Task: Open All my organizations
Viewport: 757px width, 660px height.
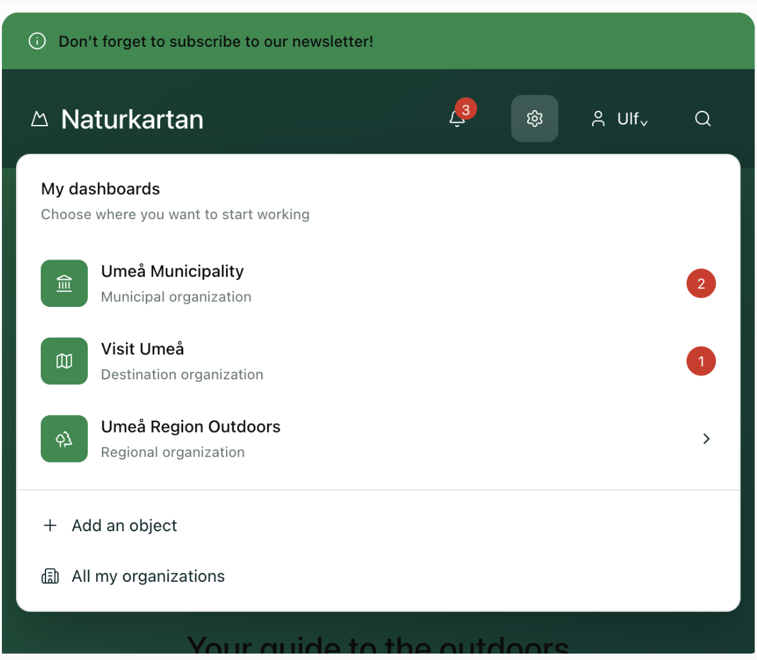Action: click(x=148, y=576)
